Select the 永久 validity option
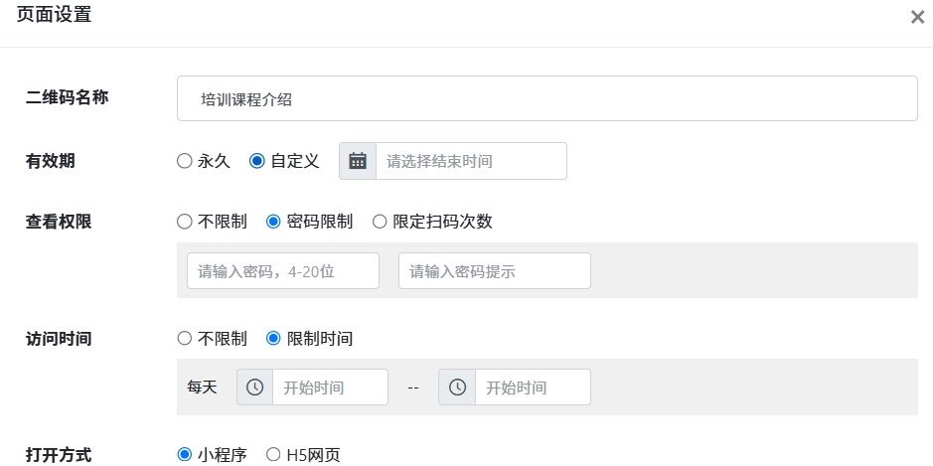933x466 pixels. [185, 161]
